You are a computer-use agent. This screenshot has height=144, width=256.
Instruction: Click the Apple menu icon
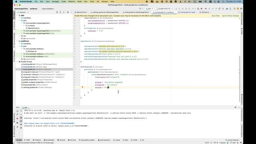tap(16, 2)
